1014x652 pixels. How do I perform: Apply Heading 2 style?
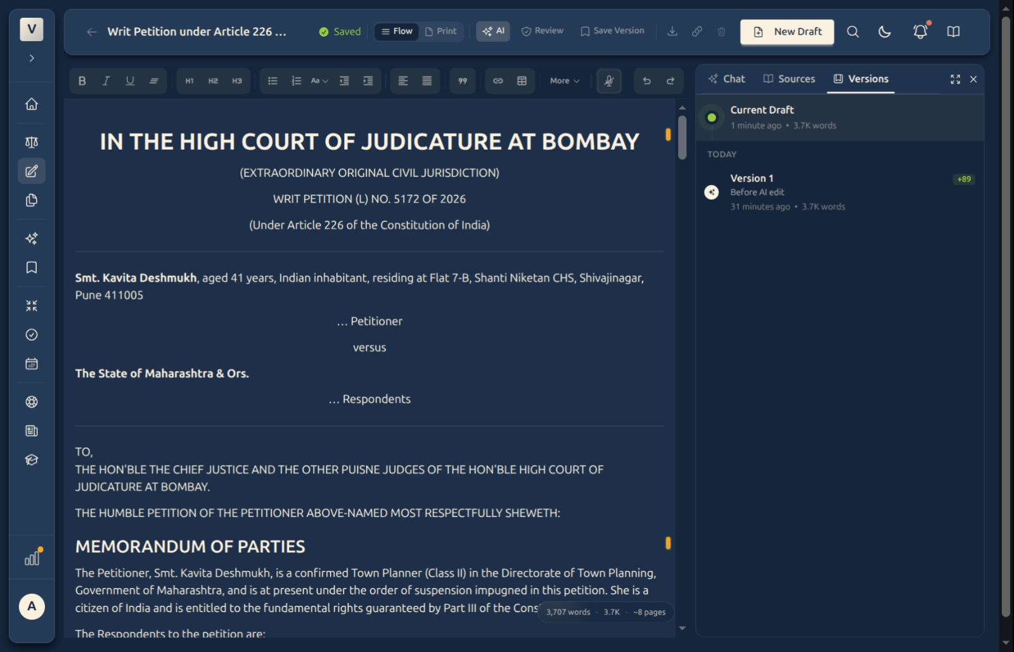(213, 81)
